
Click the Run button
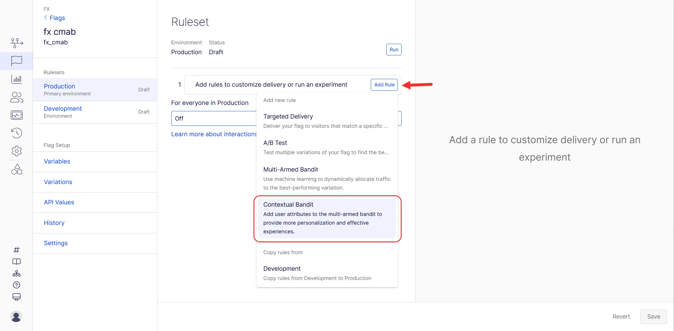[x=394, y=50]
